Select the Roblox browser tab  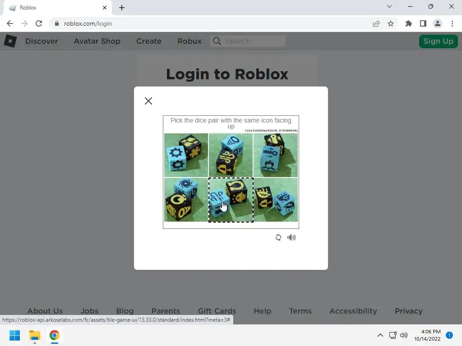point(57,8)
